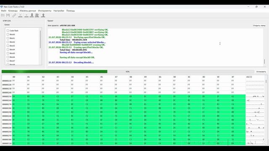Screen dimensions: 269x151
Task: Tick the Code flash checkbox
Action: coord(8,31)
